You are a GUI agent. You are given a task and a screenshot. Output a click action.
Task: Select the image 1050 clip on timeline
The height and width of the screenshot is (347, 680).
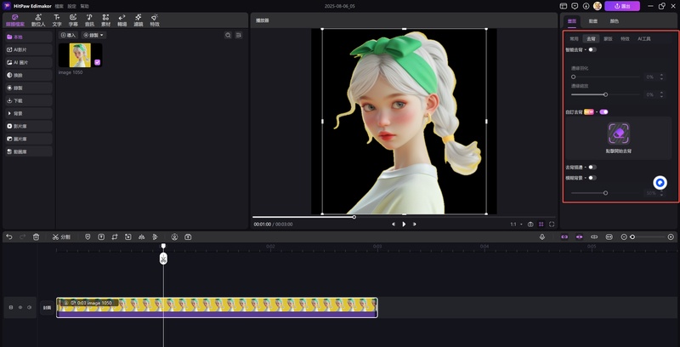(217, 308)
